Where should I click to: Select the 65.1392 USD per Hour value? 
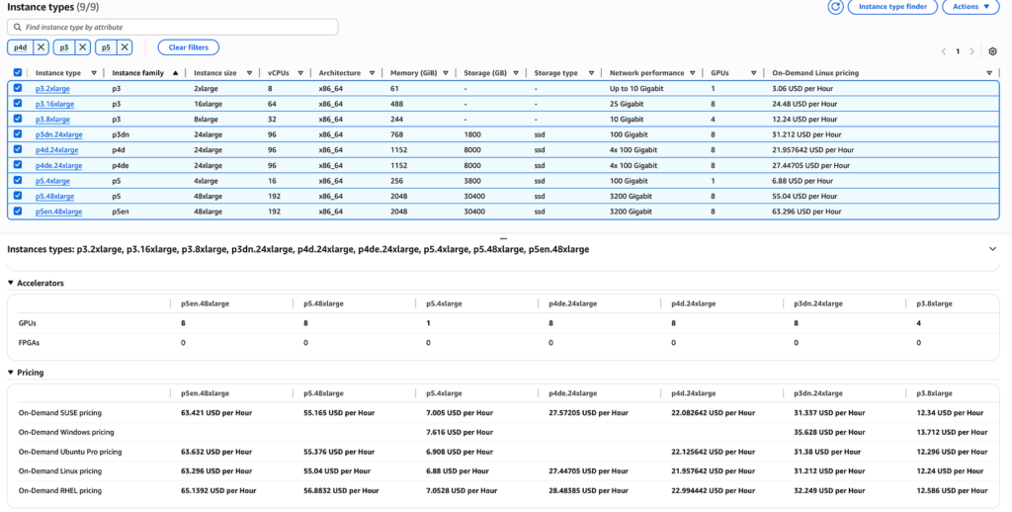(218, 490)
